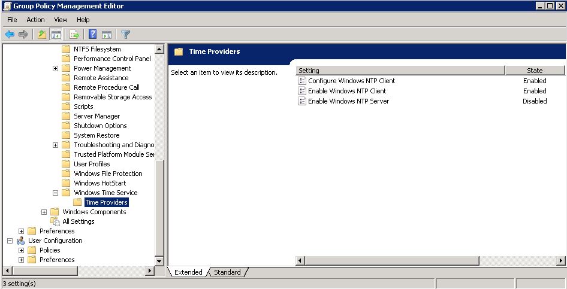
Task: Select Enable Windows NTP Client setting
Action: 347,91
